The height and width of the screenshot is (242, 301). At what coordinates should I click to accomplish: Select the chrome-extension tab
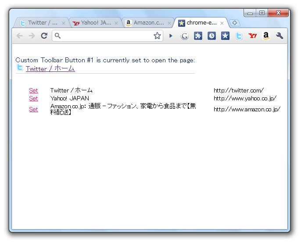click(200, 23)
